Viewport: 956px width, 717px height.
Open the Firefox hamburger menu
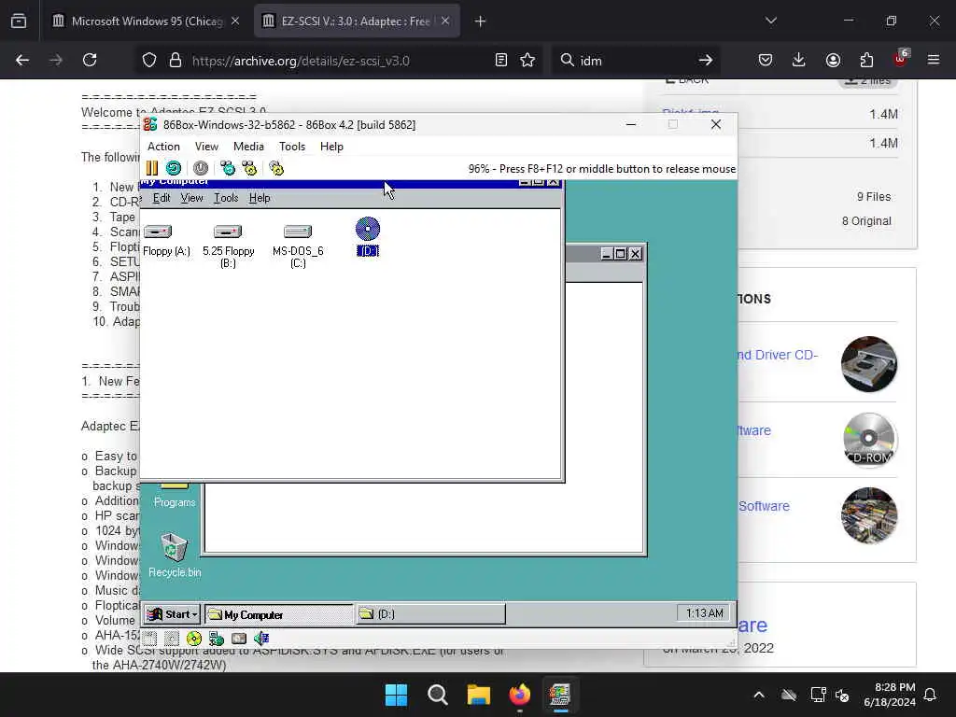coord(934,60)
